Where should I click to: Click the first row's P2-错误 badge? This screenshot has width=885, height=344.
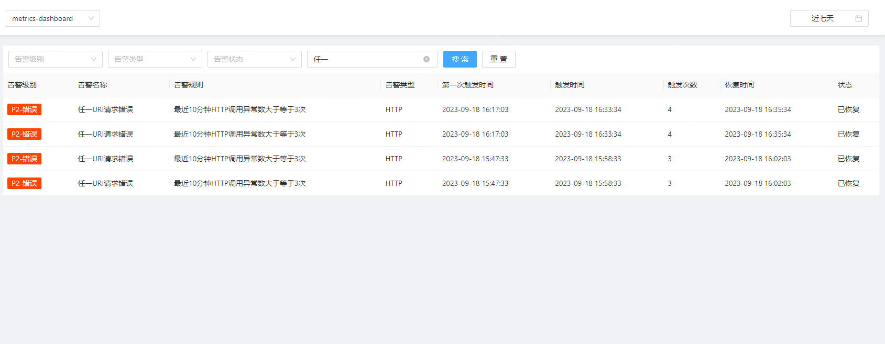click(24, 109)
